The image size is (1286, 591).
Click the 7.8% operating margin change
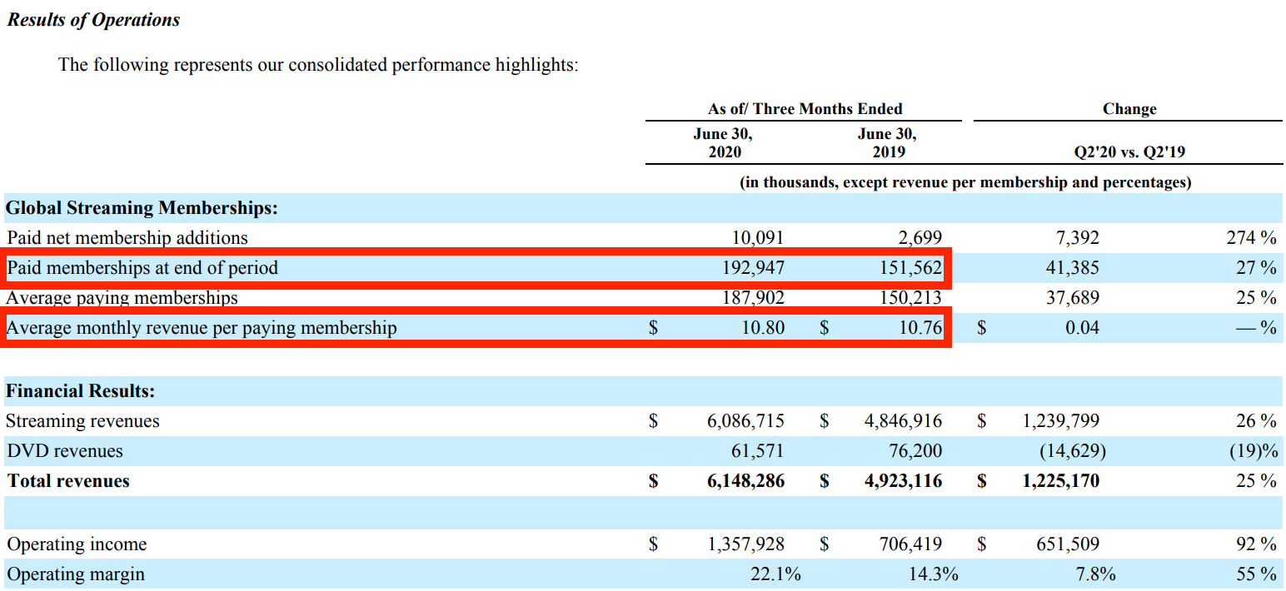click(1095, 574)
